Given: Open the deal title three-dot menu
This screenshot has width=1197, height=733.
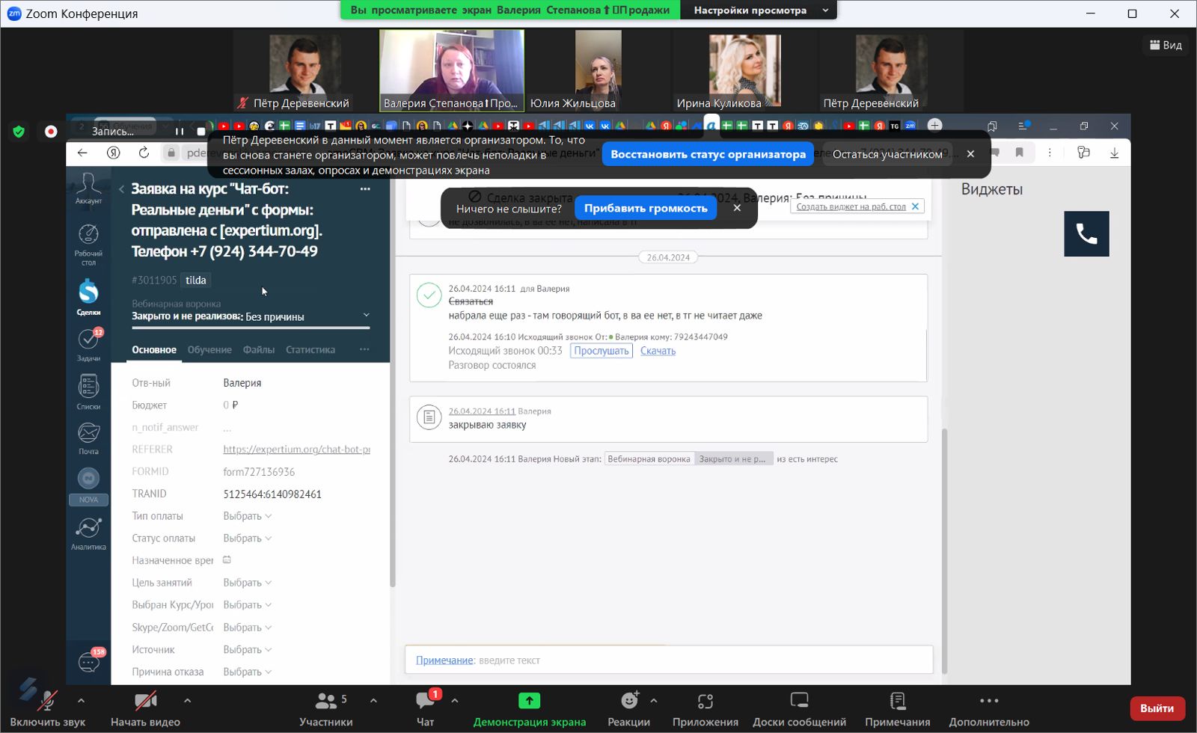Looking at the screenshot, I should [365, 189].
